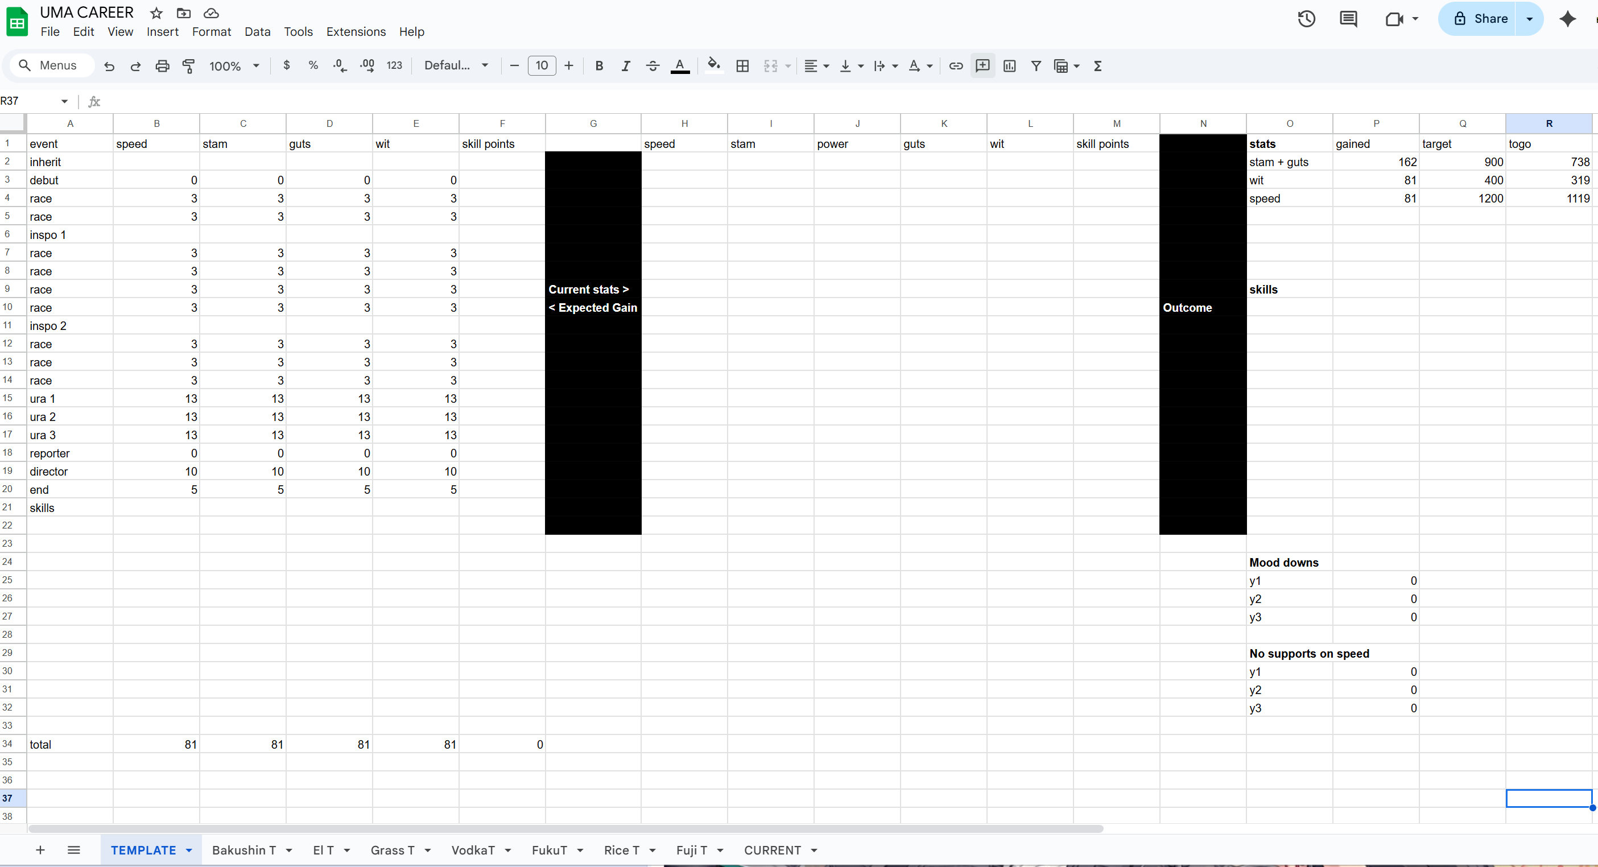Click the Print icon
The height and width of the screenshot is (867, 1598).
point(162,66)
